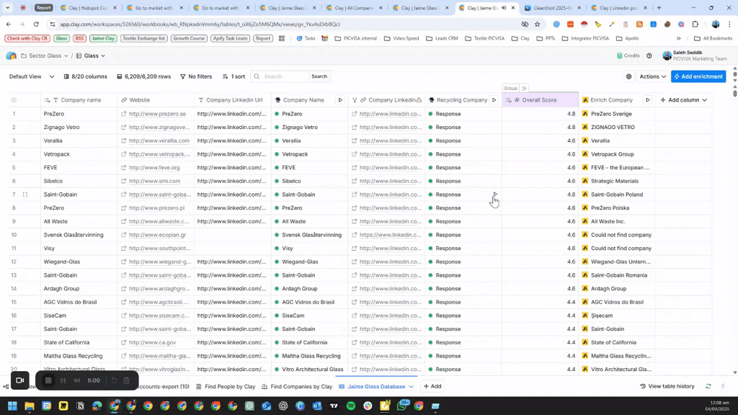This screenshot has width=738, height=415.
Task: Run the Recycling Company column play icon
Action: pyautogui.click(x=494, y=99)
